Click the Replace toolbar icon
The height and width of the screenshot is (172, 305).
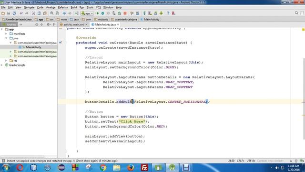pos(57,13)
